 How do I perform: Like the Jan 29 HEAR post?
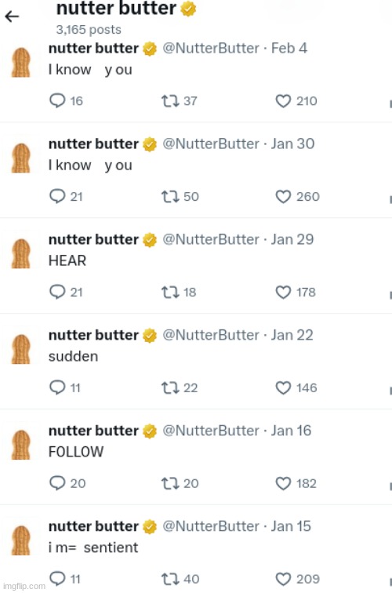pos(283,293)
